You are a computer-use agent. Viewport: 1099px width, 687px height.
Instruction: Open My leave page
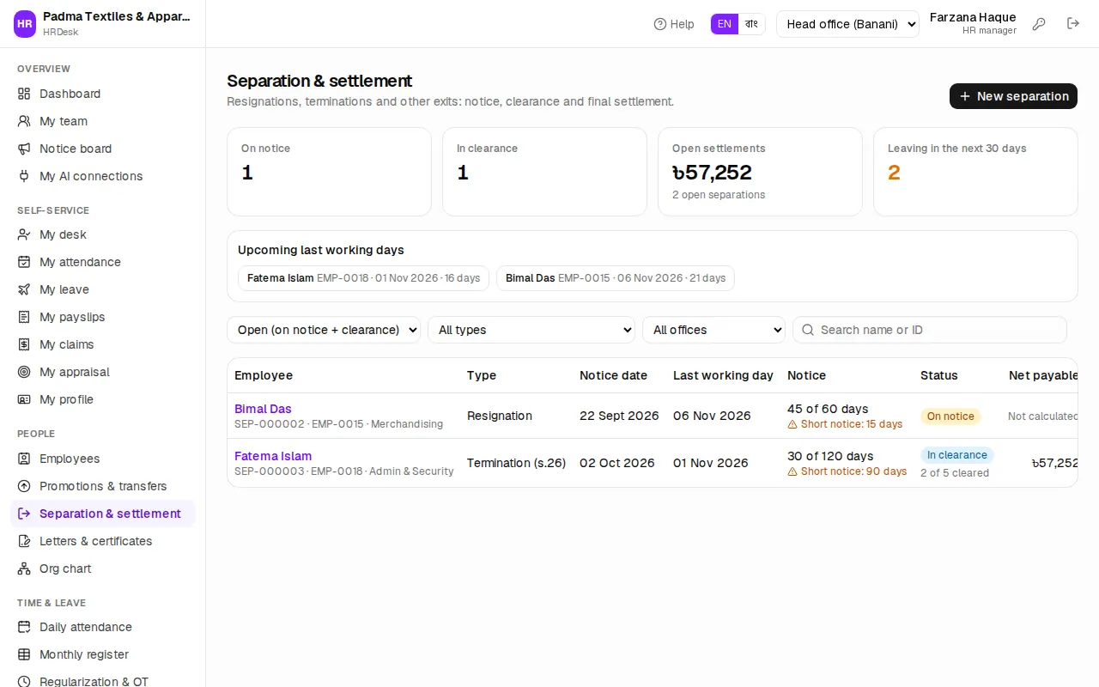103,289
